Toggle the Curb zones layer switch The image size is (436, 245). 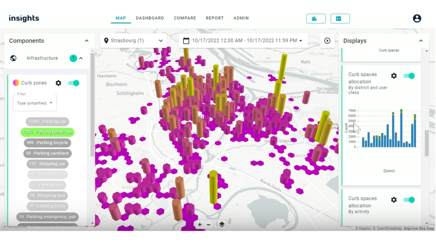pos(74,83)
